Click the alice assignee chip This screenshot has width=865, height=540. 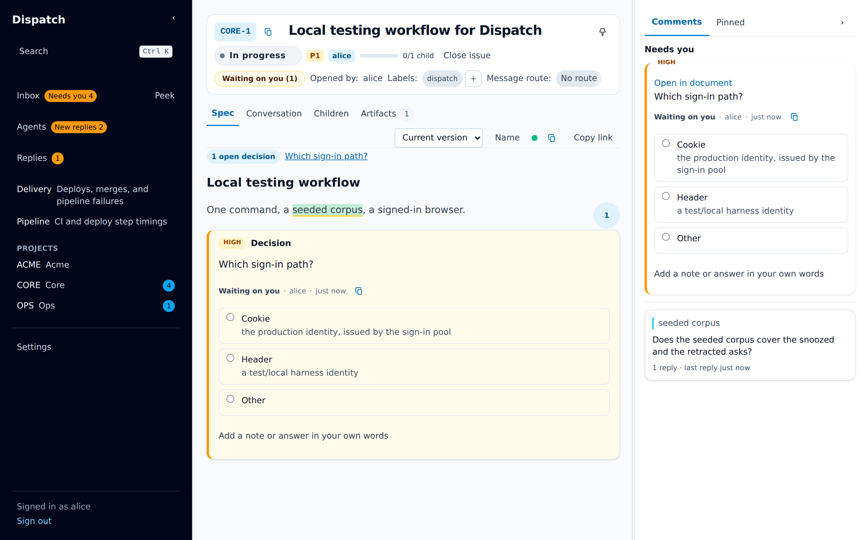[341, 56]
